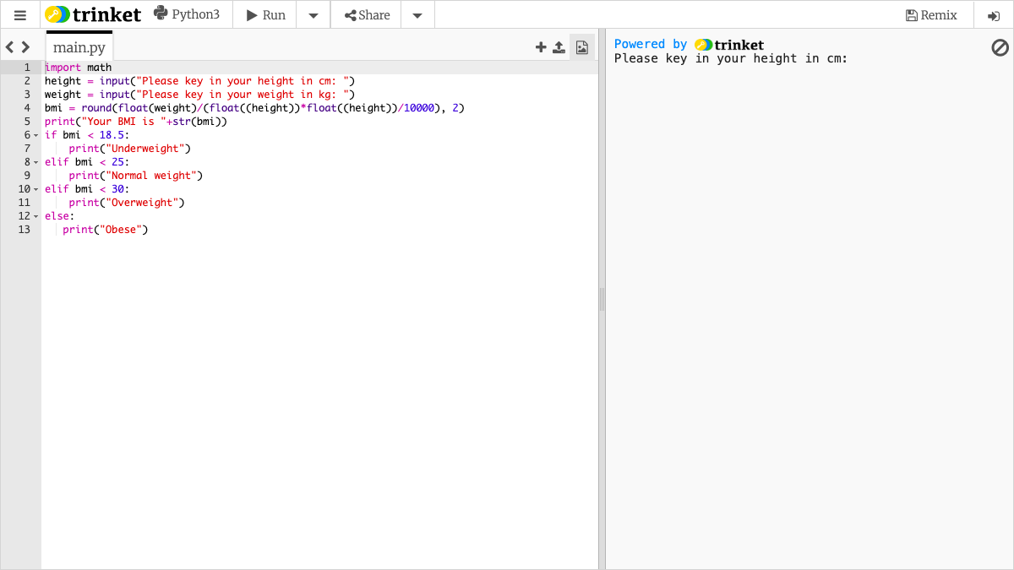The width and height of the screenshot is (1014, 570).
Task: Click the 'Your BMI is' print line
Action: [x=136, y=122]
